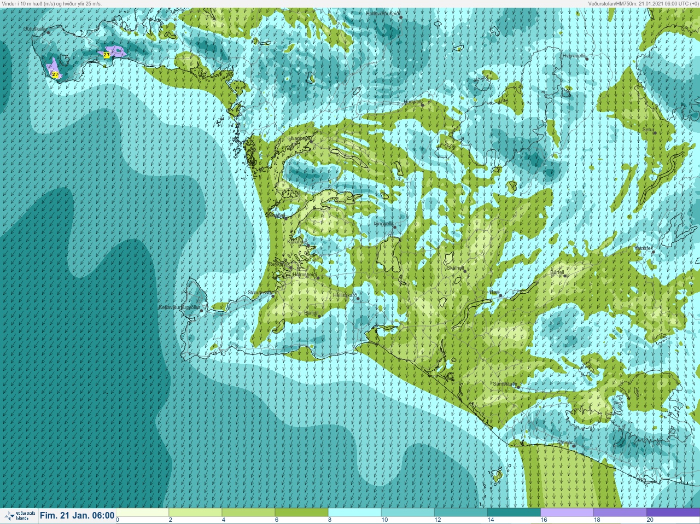
Task: Click the Straumsvík station label
Action: [259, 293]
